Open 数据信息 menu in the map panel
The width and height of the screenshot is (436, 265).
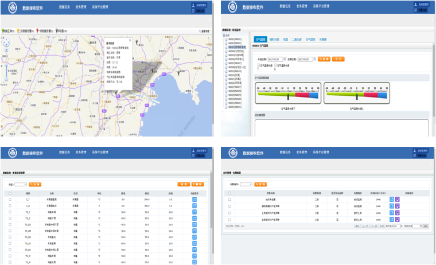coord(64,7)
